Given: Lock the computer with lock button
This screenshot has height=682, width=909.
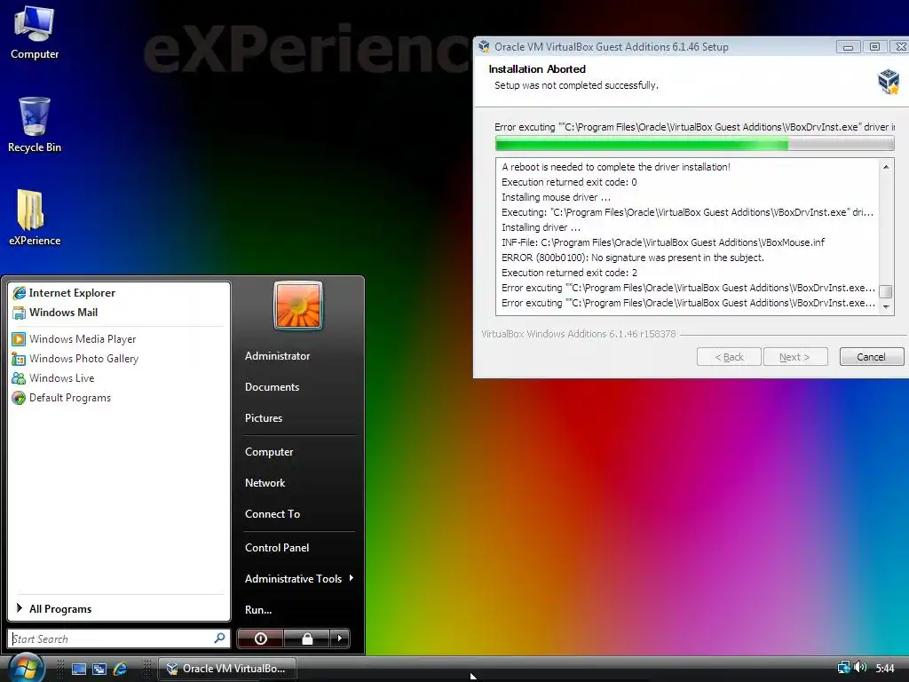Looking at the screenshot, I should (x=307, y=638).
